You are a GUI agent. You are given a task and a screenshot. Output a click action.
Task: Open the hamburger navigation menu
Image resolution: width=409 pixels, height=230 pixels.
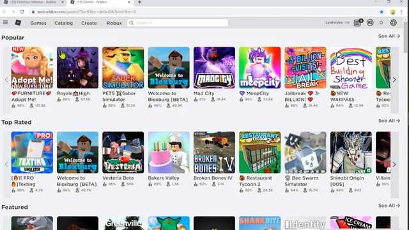tap(5, 22)
